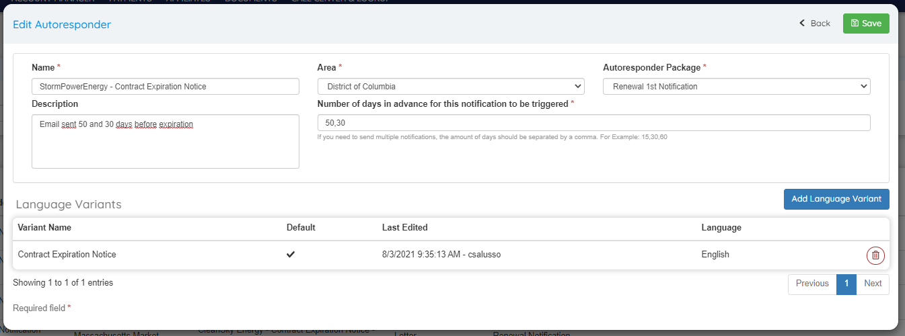The height and width of the screenshot is (336, 905).
Task: Click the Language Variants heading
Action: click(x=69, y=204)
